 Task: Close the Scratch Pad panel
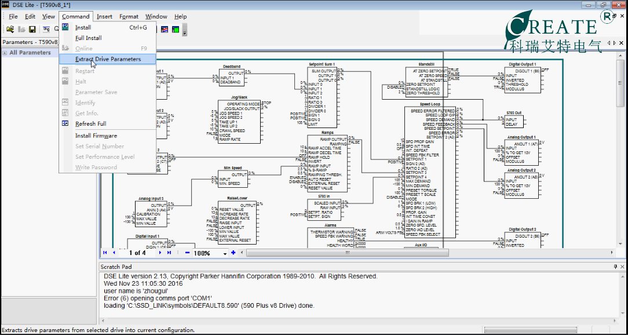point(622,267)
